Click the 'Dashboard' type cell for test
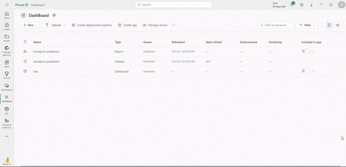The image size is (346, 167). click(122, 71)
